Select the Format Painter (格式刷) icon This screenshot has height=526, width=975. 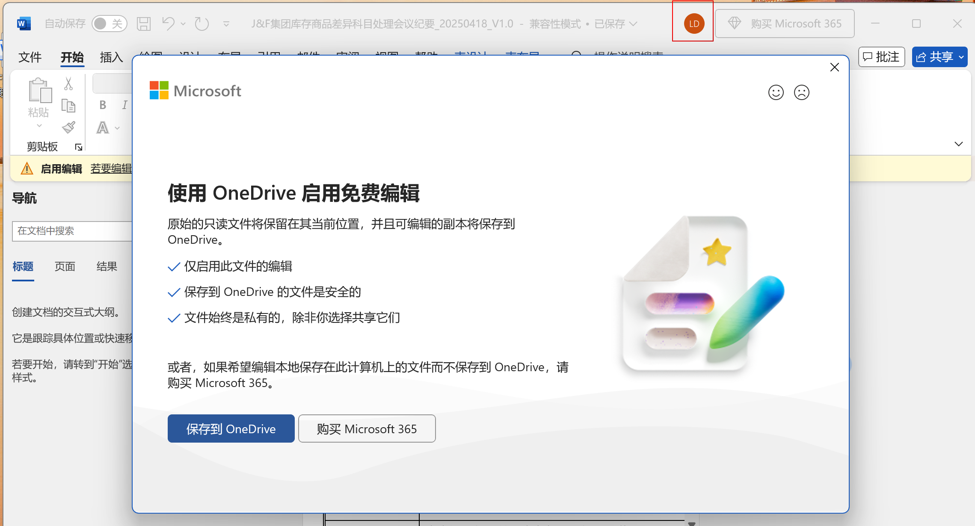click(68, 127)
